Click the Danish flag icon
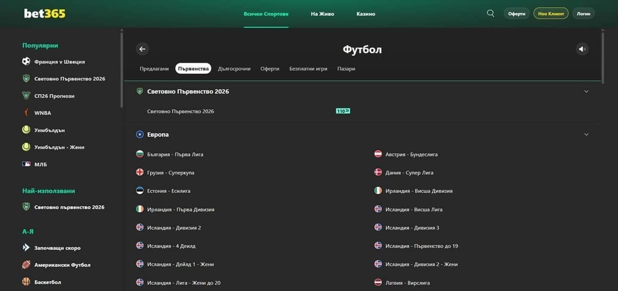 (378, 173)
